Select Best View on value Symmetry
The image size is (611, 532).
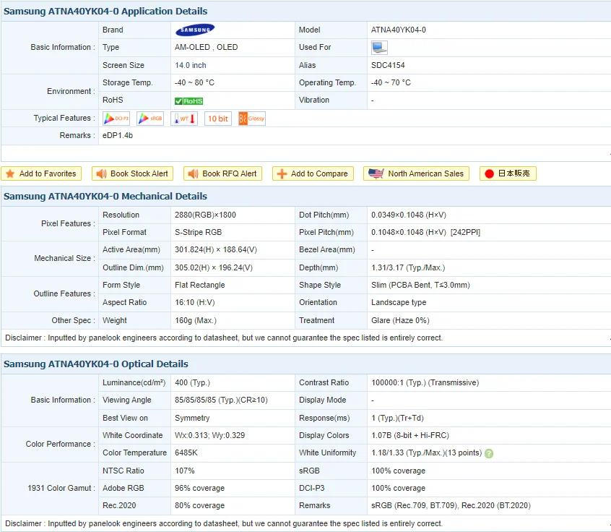click(192, 418)
